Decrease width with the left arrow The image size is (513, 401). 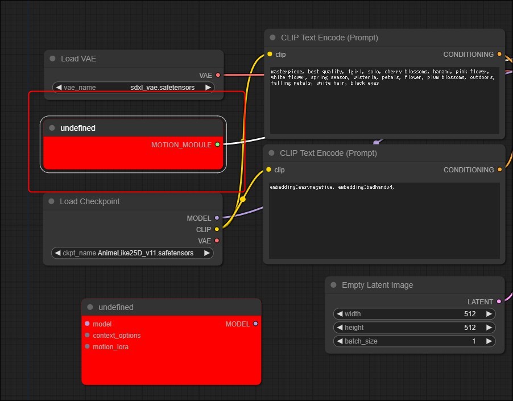340,313
